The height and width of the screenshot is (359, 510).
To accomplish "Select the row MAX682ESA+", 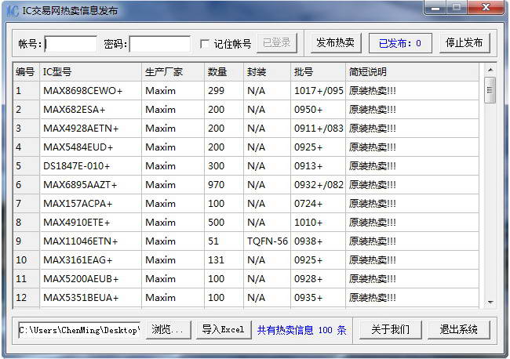I will point(246,110).
